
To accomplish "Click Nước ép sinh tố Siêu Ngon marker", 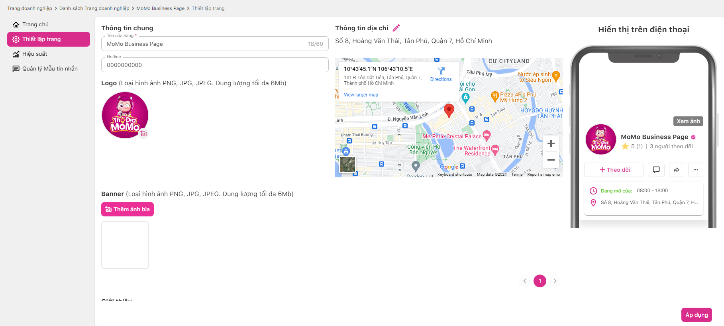I will point(556,76).
